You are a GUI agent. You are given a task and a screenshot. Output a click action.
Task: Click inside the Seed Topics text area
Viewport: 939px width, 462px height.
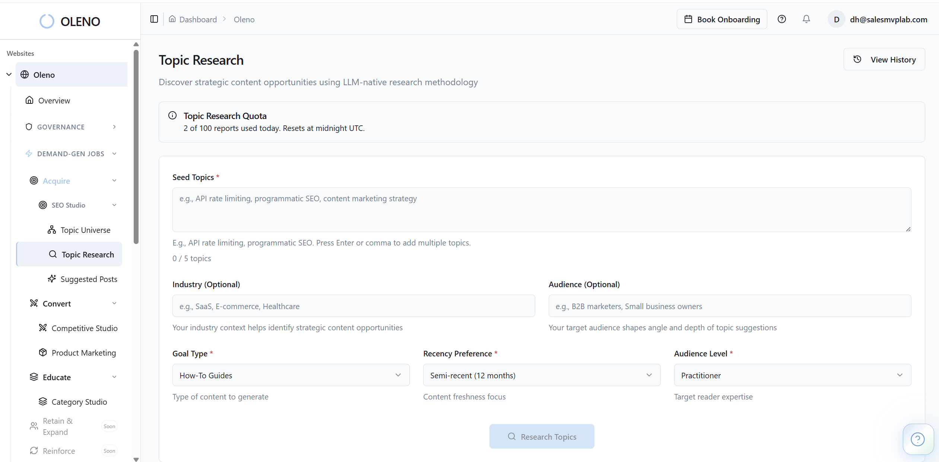point(541,210)
